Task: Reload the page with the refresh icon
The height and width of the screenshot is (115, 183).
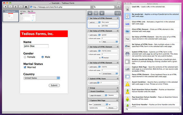Action: (x=16, y=7)
